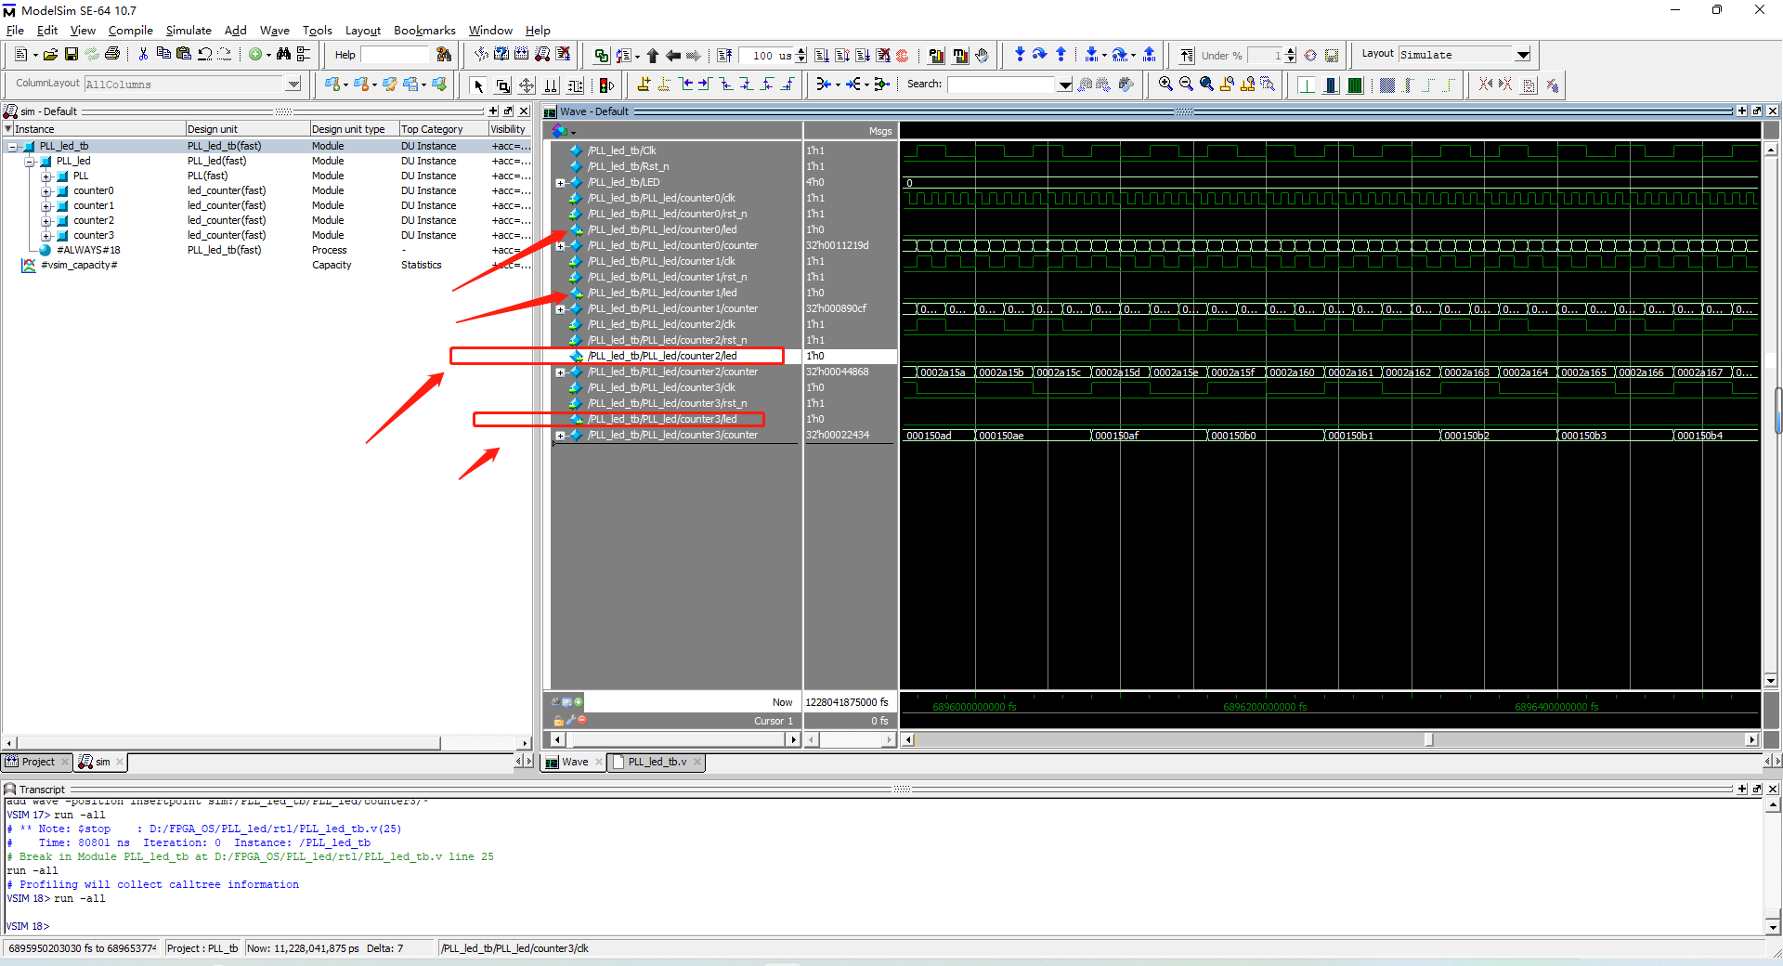Open the File menu
Screen dimensions: 1783x966
click(x=15, y=30)
